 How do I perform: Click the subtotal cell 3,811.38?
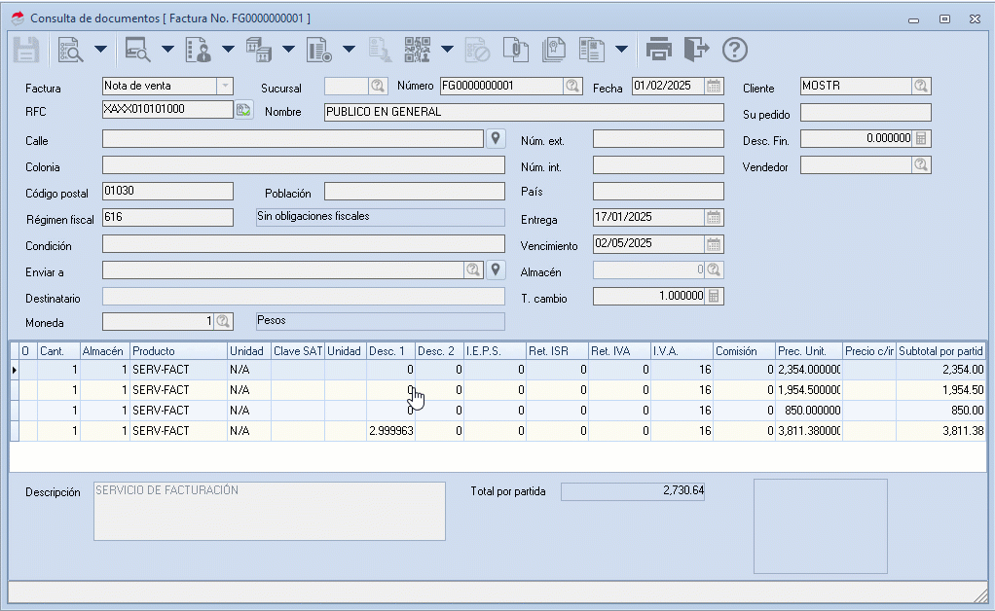[941, 431]
